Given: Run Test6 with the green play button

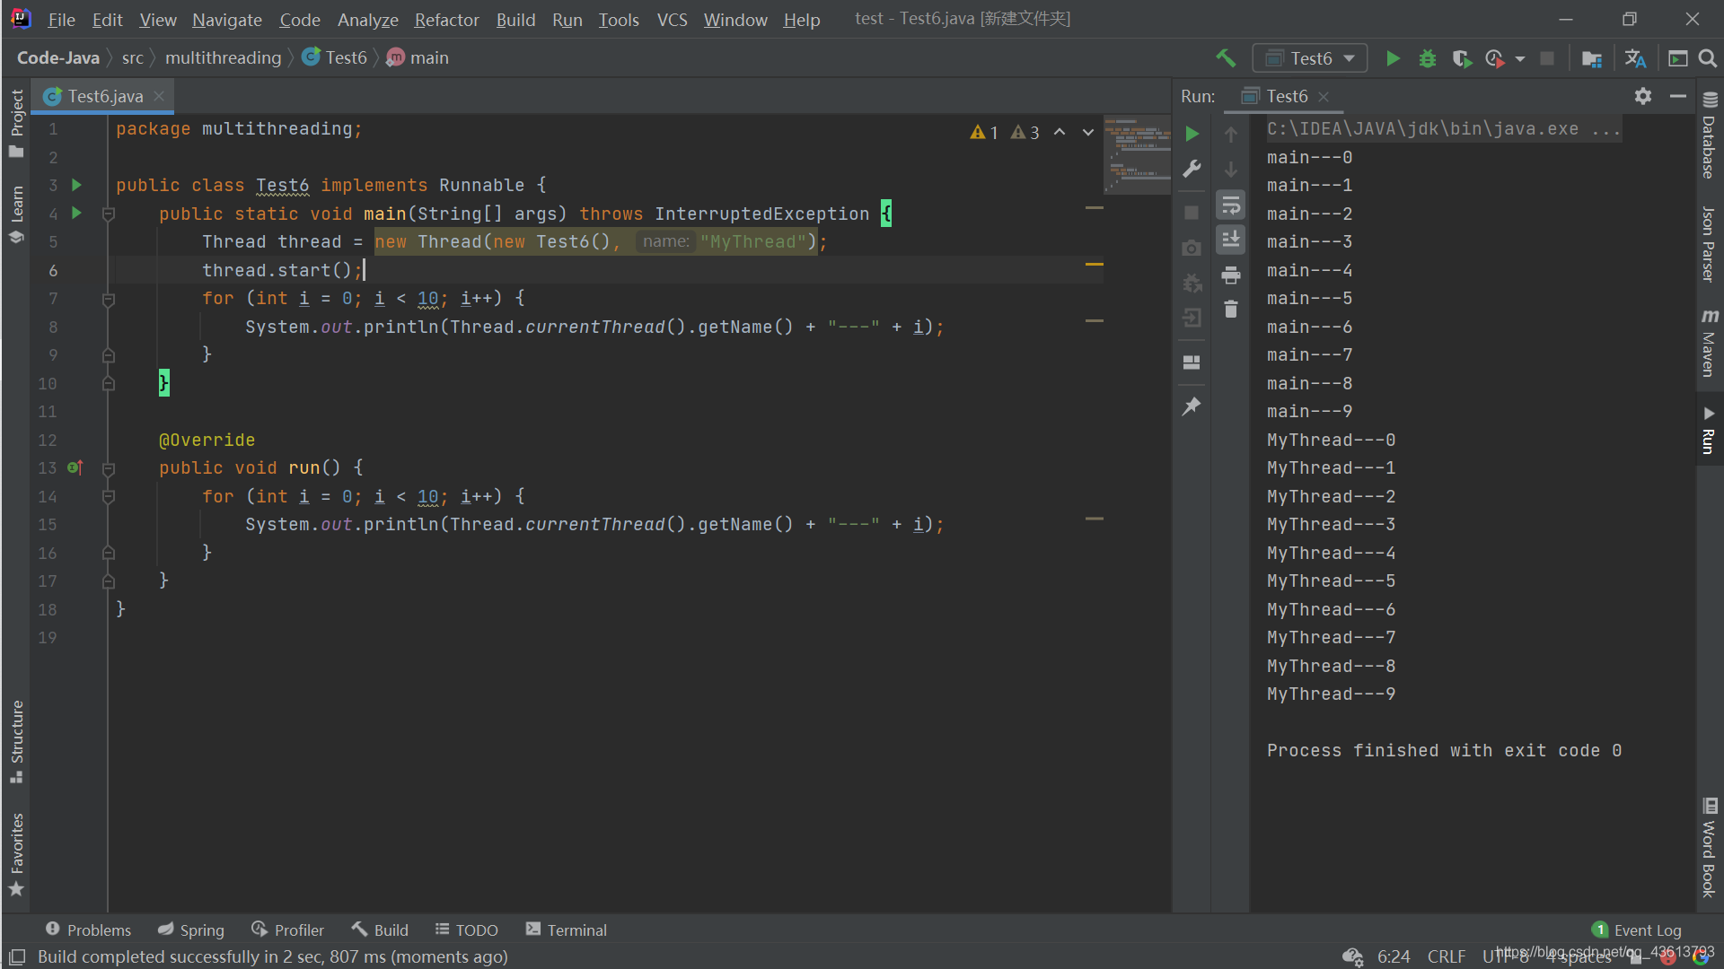Looking at the screenshot, I should tap(1393, 58).
